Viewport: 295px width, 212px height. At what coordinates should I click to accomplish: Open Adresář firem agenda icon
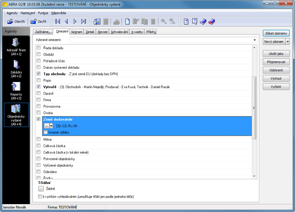(16, 47)
